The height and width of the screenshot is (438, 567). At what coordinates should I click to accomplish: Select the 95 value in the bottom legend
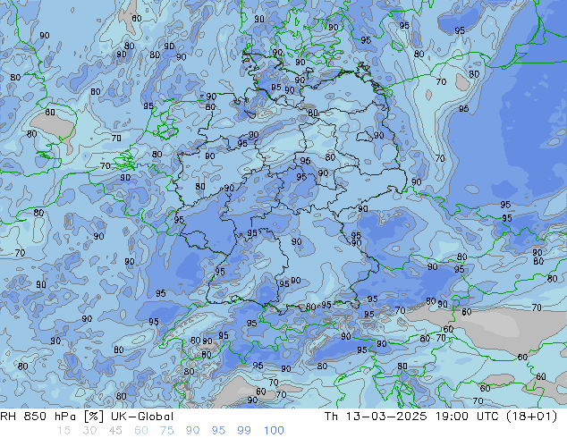218,431
